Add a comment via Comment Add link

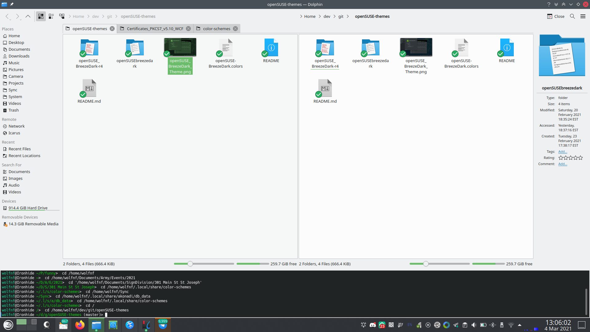[563, 164]
